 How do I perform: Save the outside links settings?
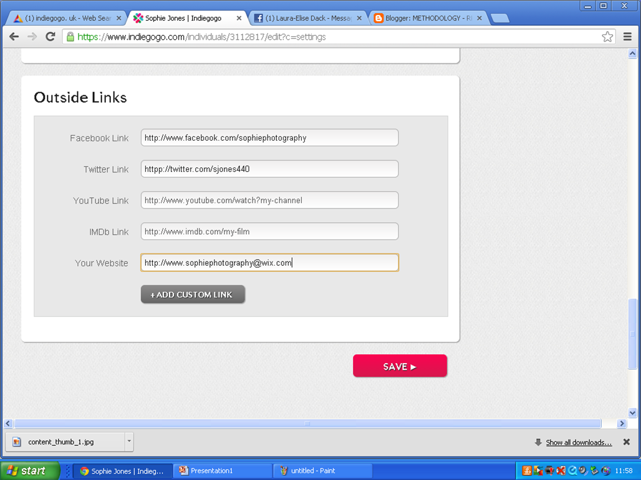tap(400, 365)
